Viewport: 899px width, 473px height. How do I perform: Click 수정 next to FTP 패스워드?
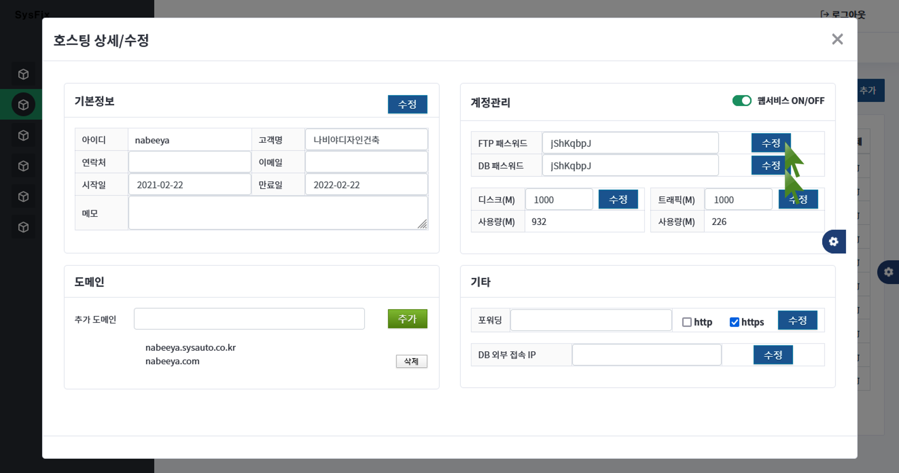click(770, 143)
